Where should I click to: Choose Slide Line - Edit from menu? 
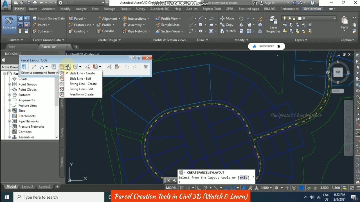80,79
